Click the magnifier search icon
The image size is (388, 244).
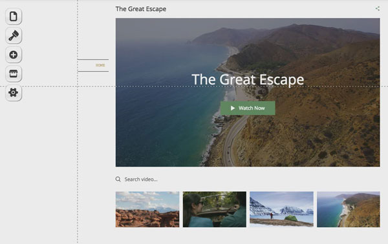pyautogui.click(x=118, y=179)
